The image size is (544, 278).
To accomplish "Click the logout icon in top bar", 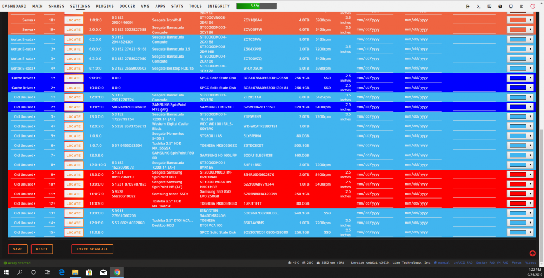I will (x=468, y=6).
